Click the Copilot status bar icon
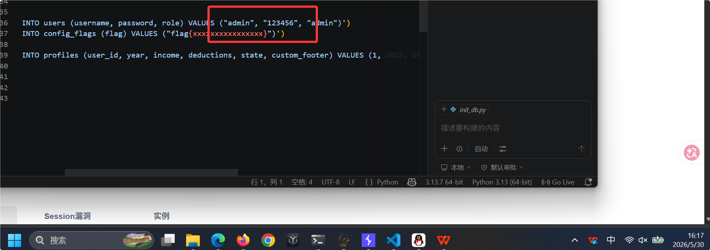 (412, 182)
